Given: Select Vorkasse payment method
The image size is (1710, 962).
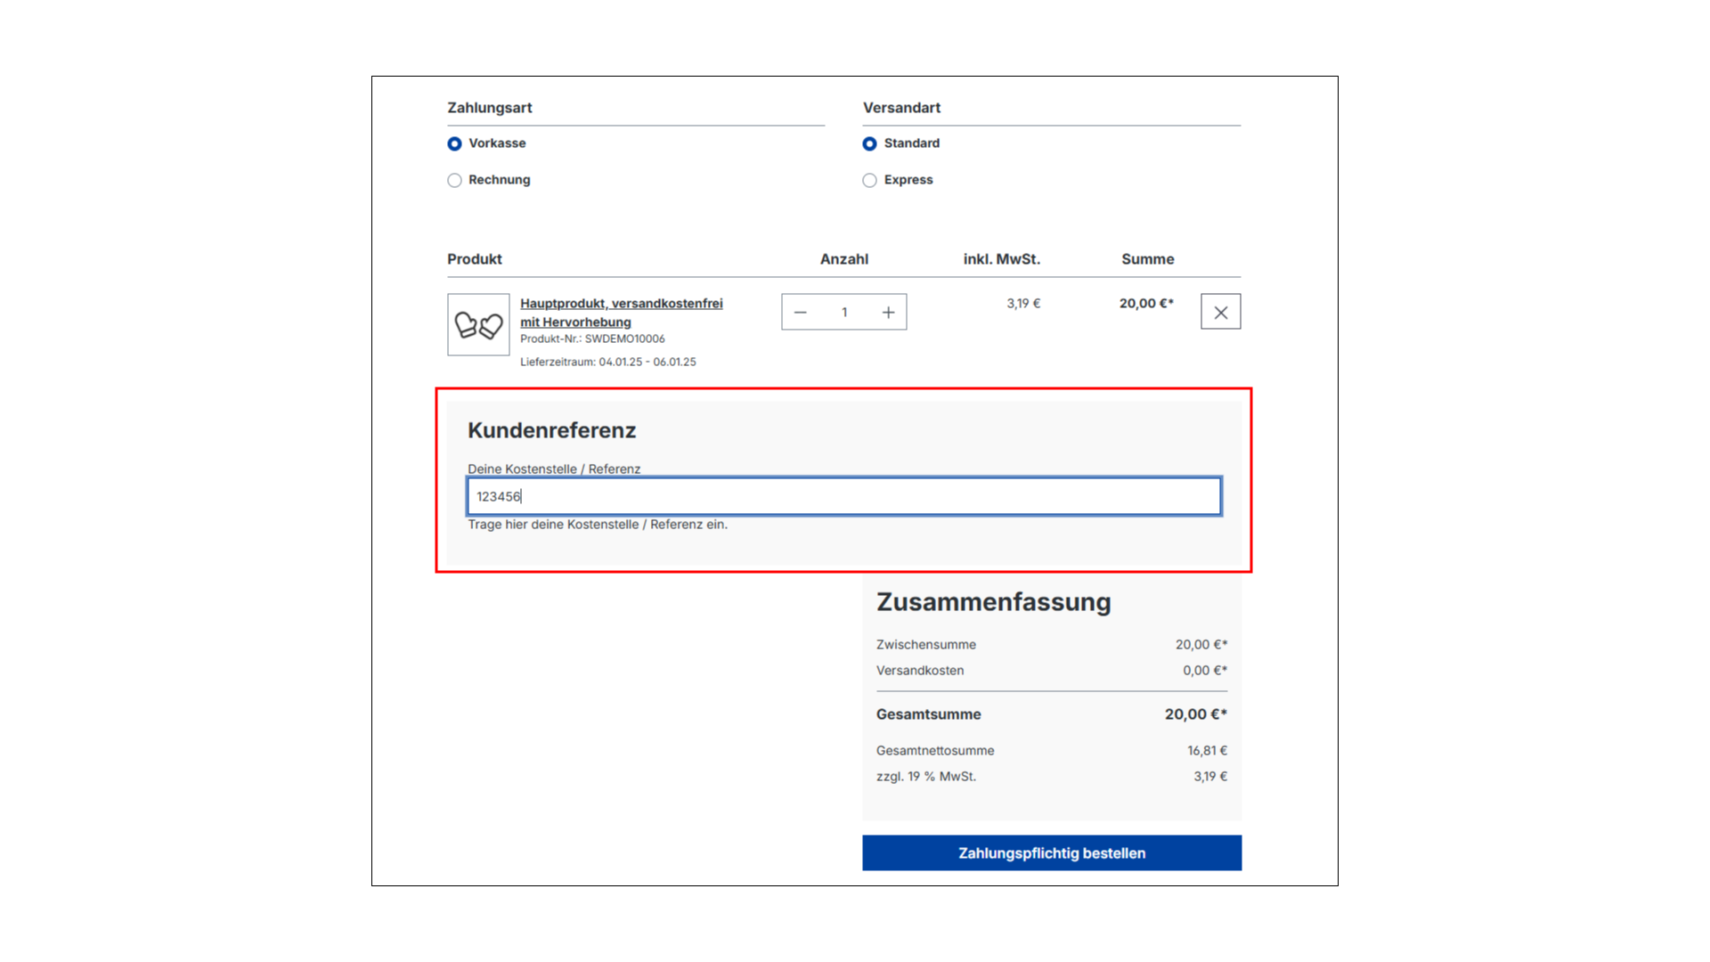Looking at the screenshot, I should point(455,144).
